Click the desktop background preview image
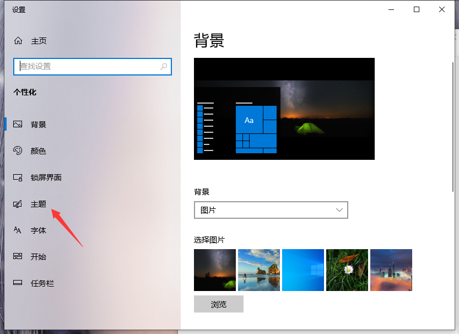459x334 pixels. tap(284, 109)
